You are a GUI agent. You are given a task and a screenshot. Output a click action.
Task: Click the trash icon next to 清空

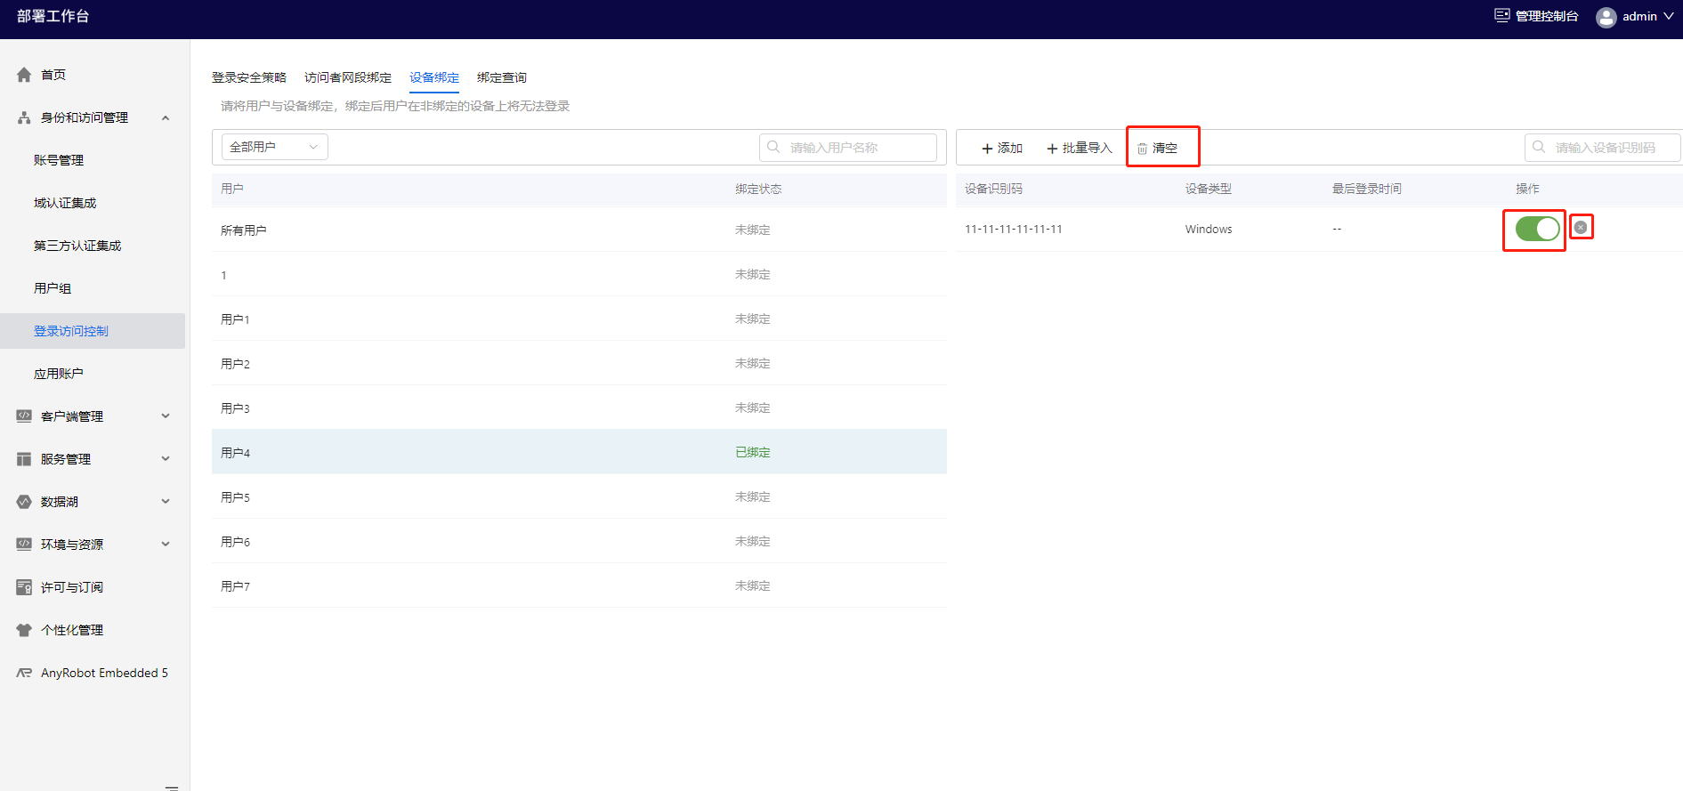[x=1142, y=149]
